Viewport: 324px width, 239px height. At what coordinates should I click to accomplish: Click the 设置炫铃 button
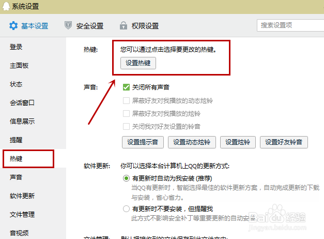coord(238,142)
